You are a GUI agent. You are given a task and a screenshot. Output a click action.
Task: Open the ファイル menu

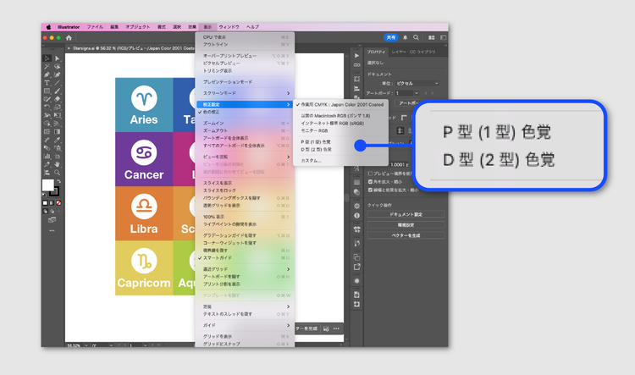click(95, 27)
